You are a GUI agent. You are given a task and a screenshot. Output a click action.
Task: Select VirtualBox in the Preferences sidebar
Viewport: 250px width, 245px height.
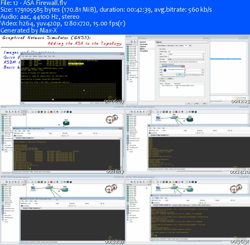pyautogui.click(x=144, y=51)
